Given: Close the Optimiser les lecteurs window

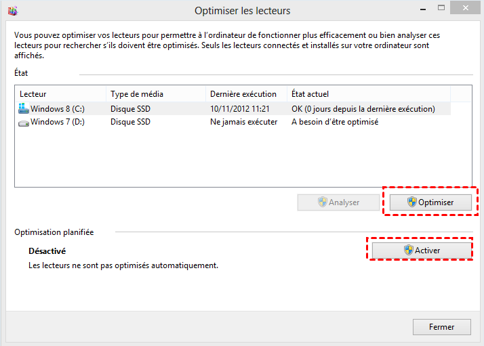Looking at the screenshot, I should (466, 8).
